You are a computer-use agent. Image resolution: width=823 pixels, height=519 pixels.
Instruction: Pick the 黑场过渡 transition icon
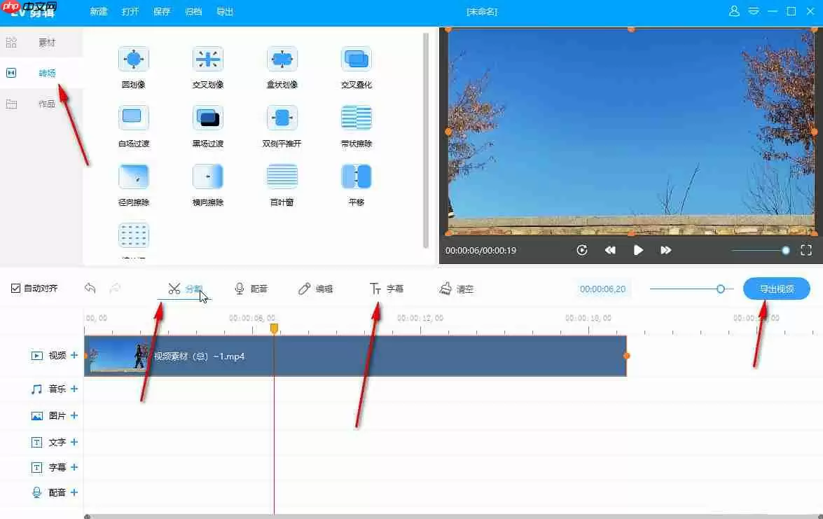207,118
